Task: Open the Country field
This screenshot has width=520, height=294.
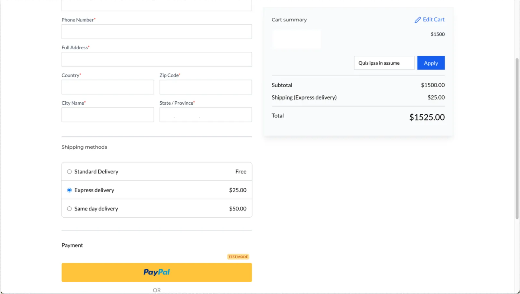Action: pyautogui.click(x=108, y=87)
